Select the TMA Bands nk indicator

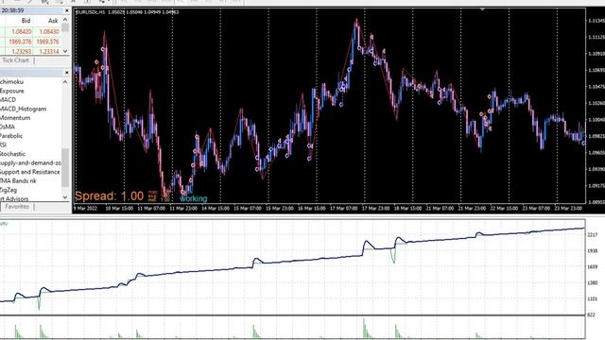[18, 180]
